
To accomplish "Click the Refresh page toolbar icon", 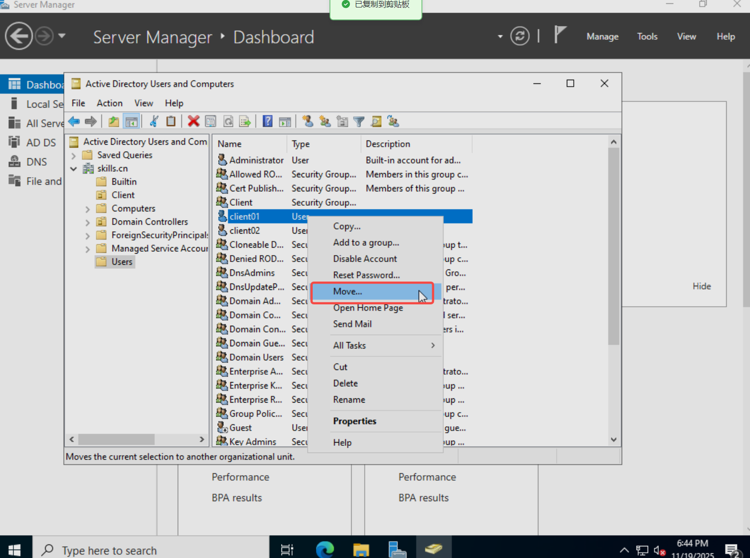I will coord(228,121).
